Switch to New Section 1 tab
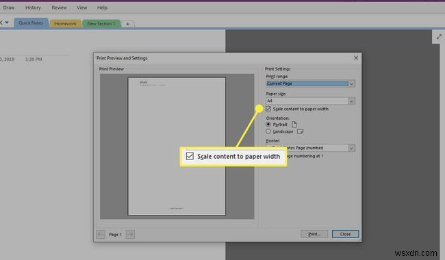 (x=101, y=23)
